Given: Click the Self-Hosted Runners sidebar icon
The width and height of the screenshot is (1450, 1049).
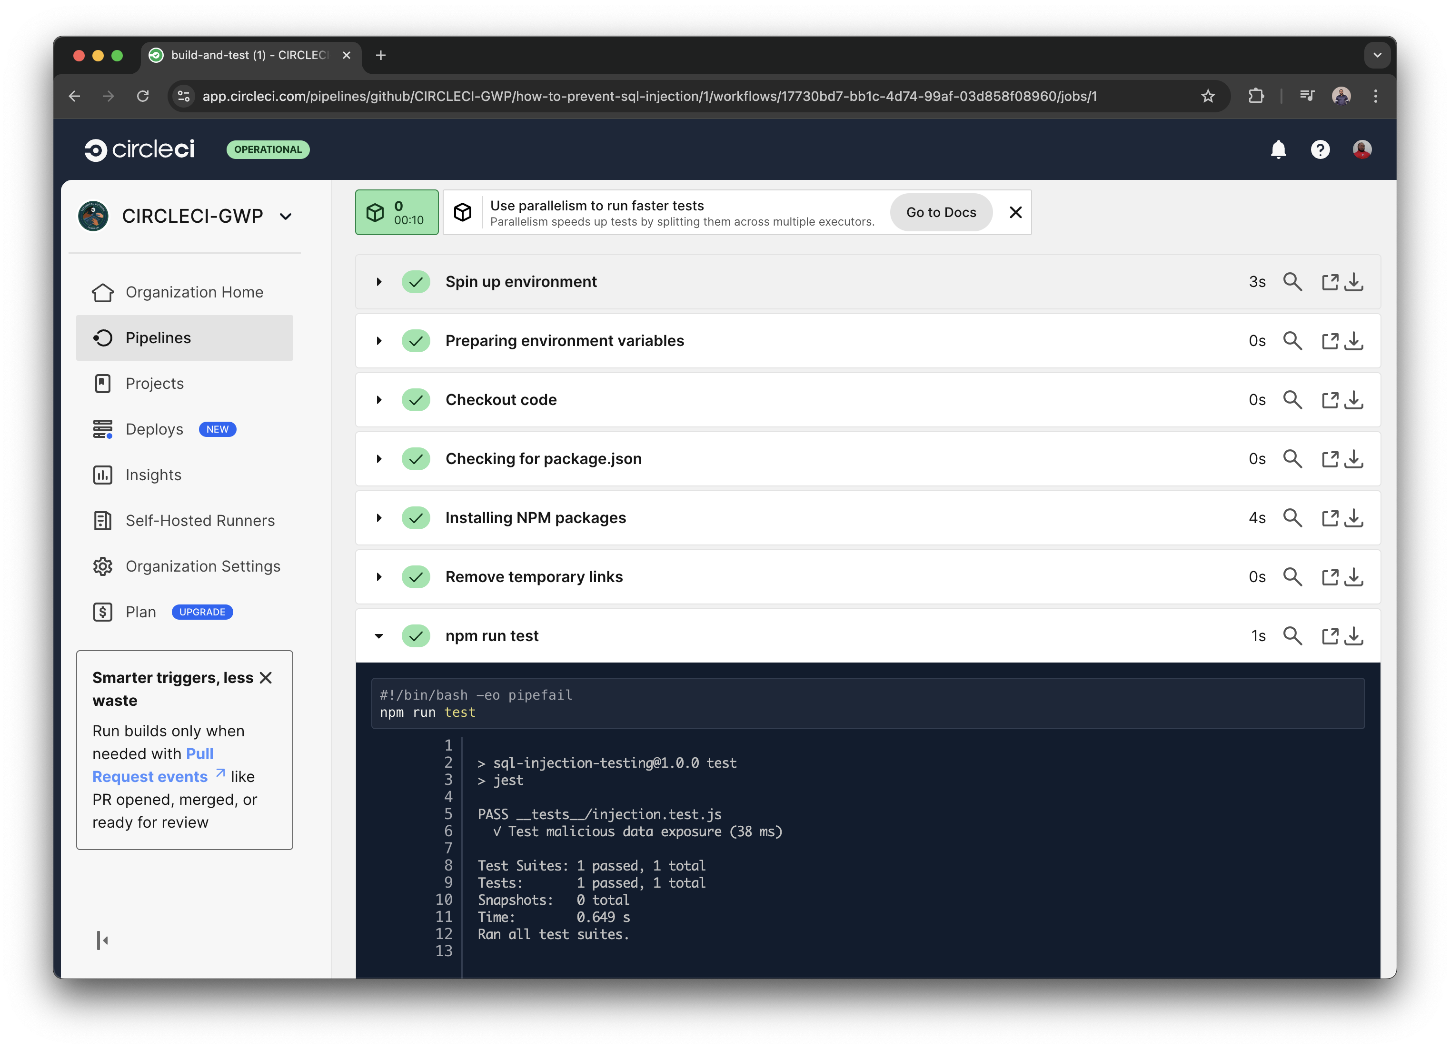Looking at the screenshot, I should (103, 520).
